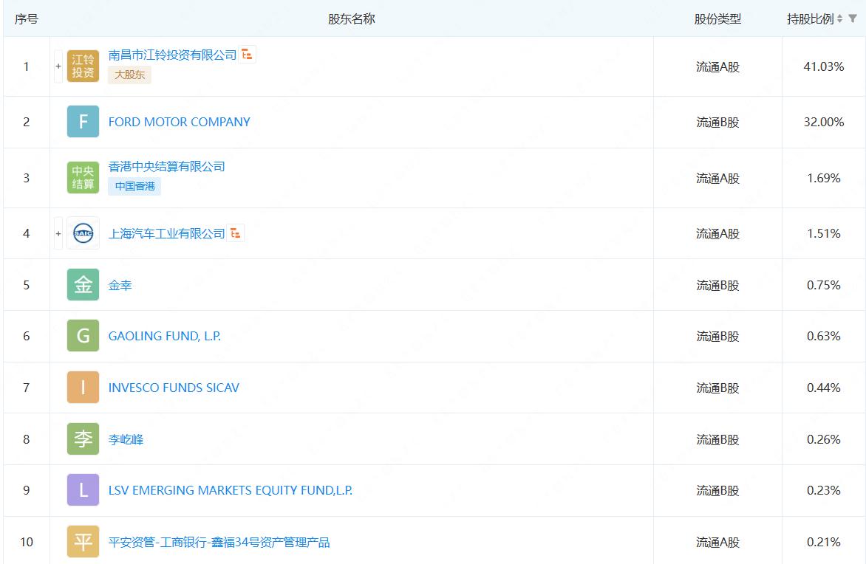The height and width of the screenshot is (564, 866).
Task: Sort by 持股比例 using sort arrows
Action: [x=839, y=18]
